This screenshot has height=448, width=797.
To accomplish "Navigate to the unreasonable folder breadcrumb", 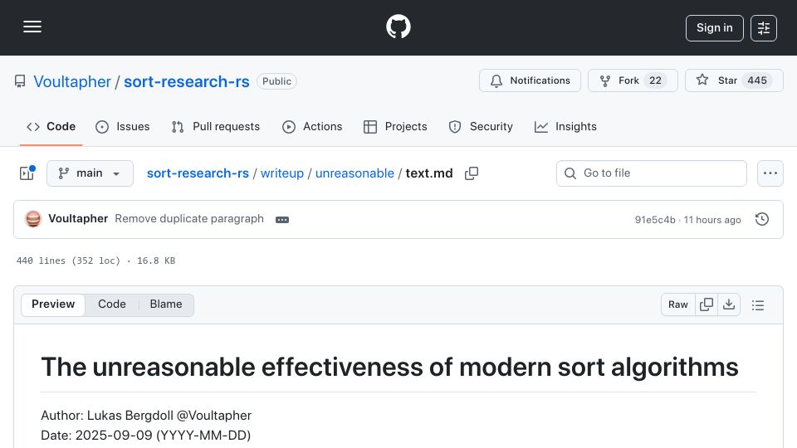I will [354, 173].
